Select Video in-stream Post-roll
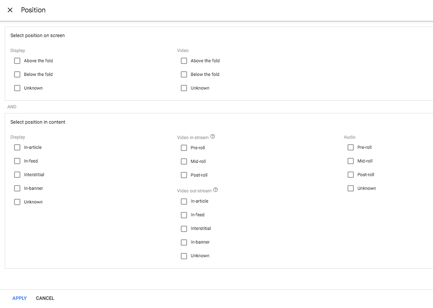The height and width of the screenshot is (308, 433). 184,175
